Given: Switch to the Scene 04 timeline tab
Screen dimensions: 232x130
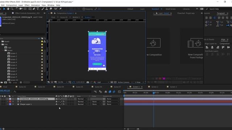Looking at the screenshot, I should click(x=61, y=87).
